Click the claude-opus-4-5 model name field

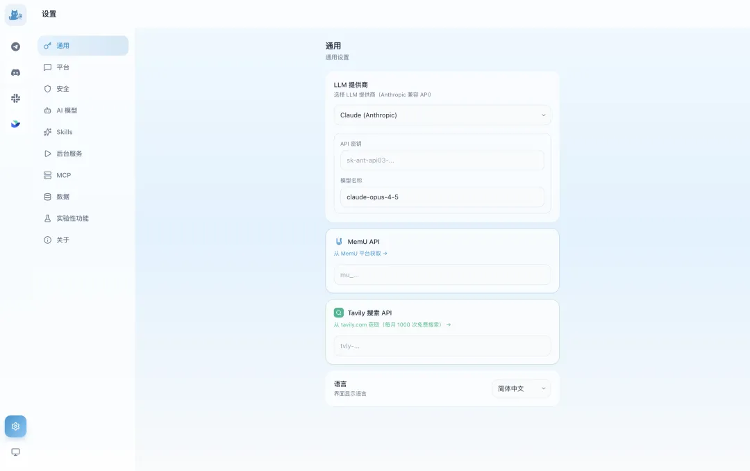pos(442,197)
